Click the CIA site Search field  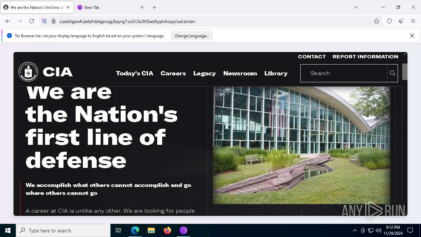pos(344,73)
